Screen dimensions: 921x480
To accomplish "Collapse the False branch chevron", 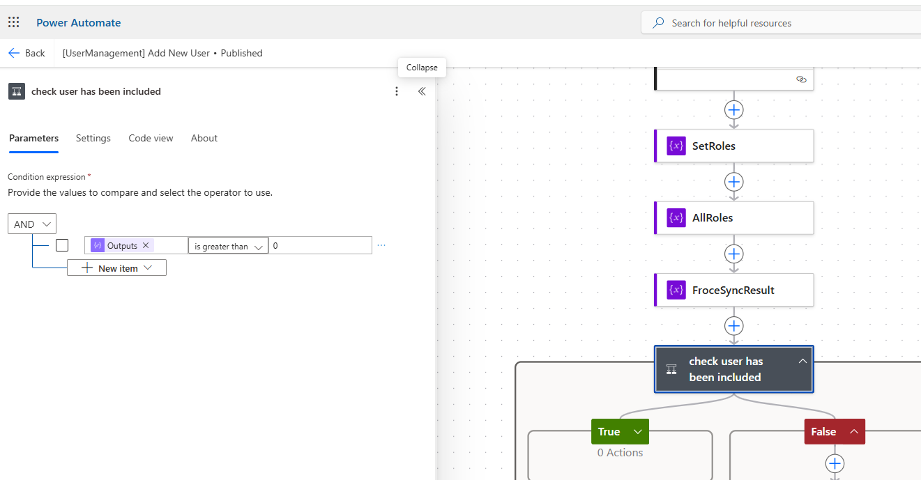I will point(853,431).
